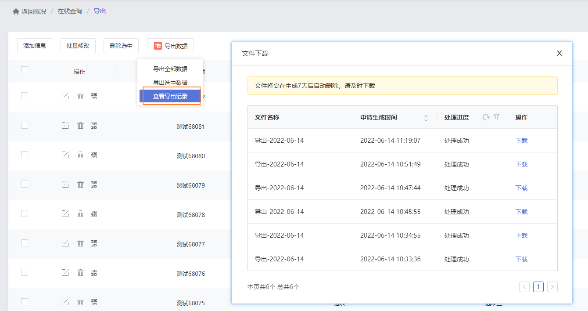Refresh the 处理进度 column status
The width and height of the screenshot is (588, 311).
(486, 117)
